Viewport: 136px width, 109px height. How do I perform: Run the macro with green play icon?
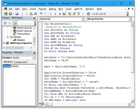point(51,14)
